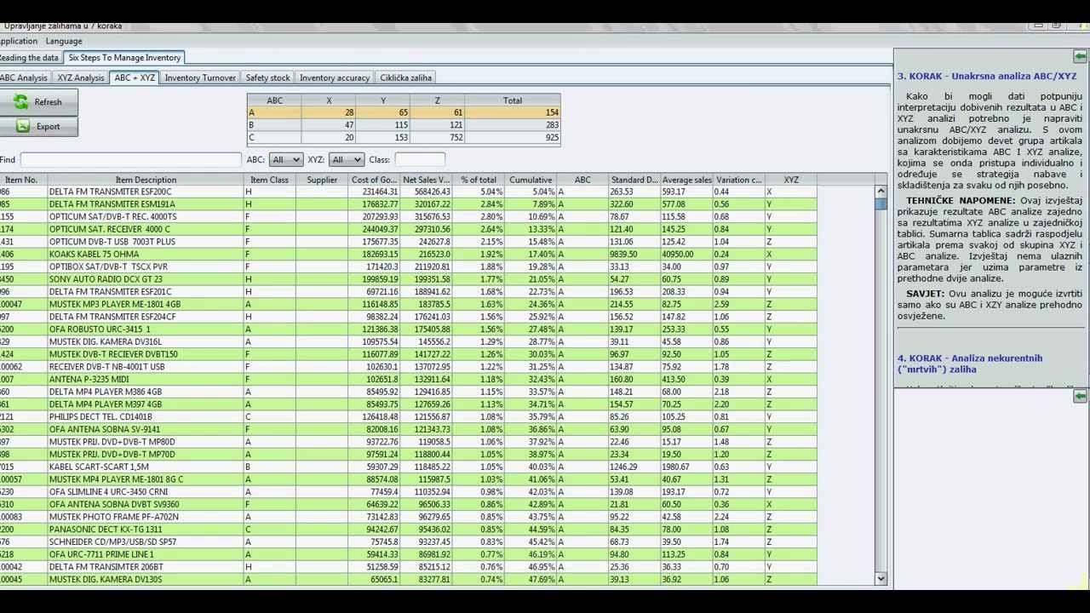Sort by Item Class column header
The height and width of the screenshot is (613, 1090).
click(x=270, y=180)
